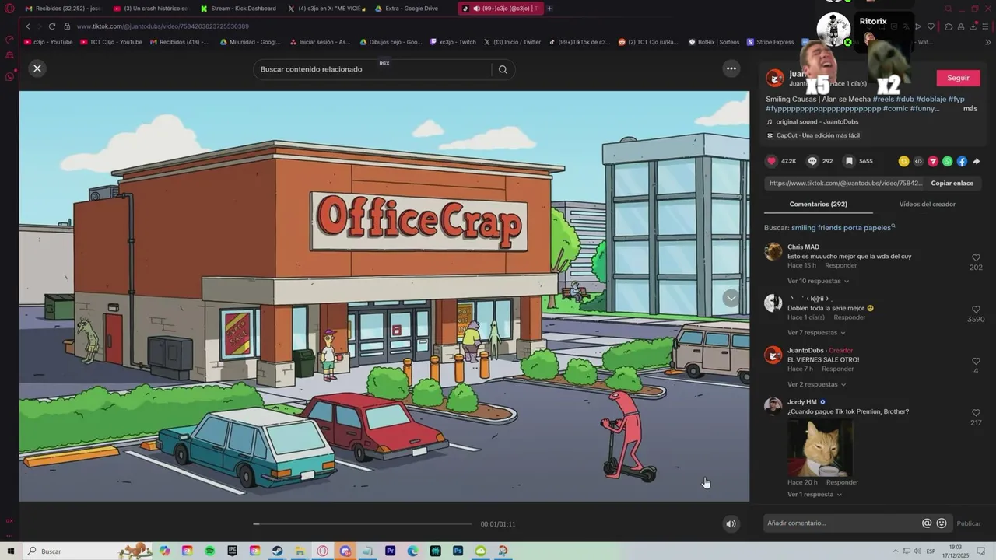Like Chris MAD's comment
Image resolution: width=996 pixels, height=560 pixels.
click(976, 257)
